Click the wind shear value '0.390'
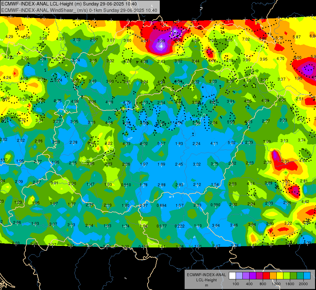 [215, 205]
